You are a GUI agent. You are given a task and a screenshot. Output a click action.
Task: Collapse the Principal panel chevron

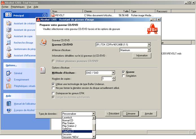[x=45, y=15]
